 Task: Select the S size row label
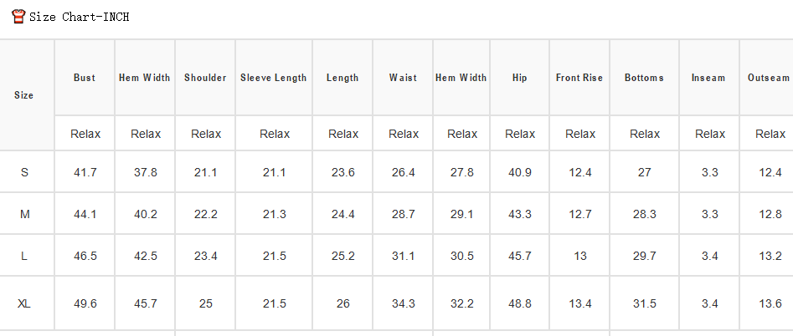[25, 172]
